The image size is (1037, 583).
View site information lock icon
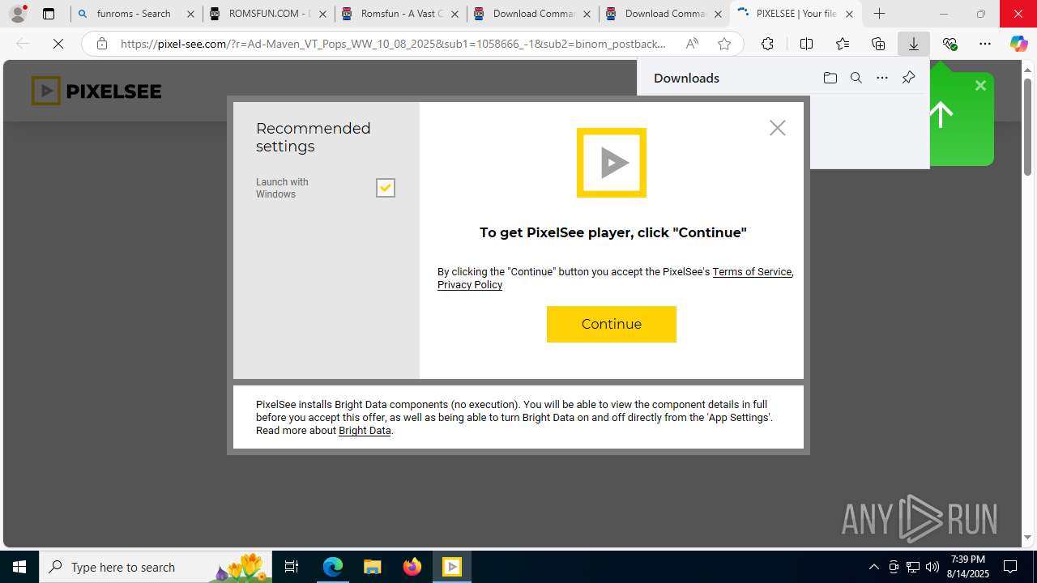click(x=102, y=44)
